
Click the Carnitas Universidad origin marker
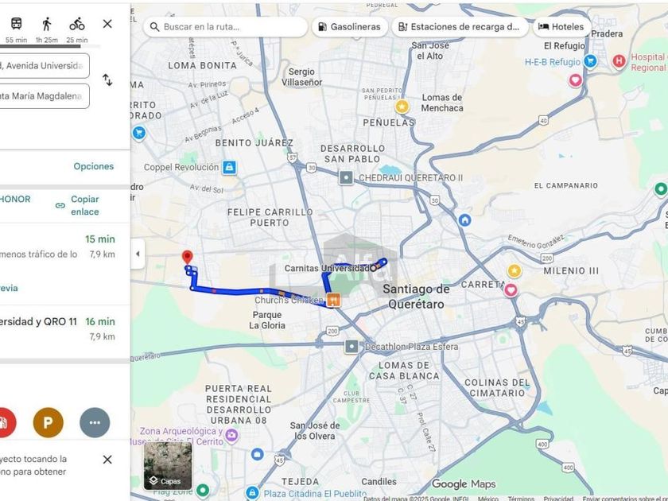(373, 268)
